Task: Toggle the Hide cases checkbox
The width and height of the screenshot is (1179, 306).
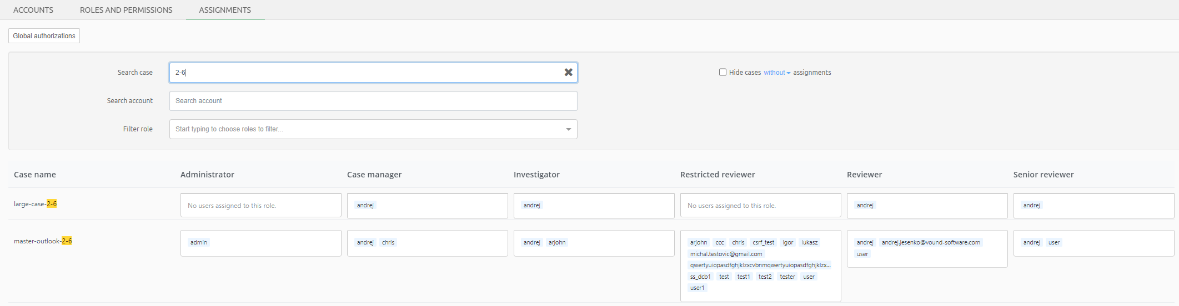Action: [x=723, y=72]
